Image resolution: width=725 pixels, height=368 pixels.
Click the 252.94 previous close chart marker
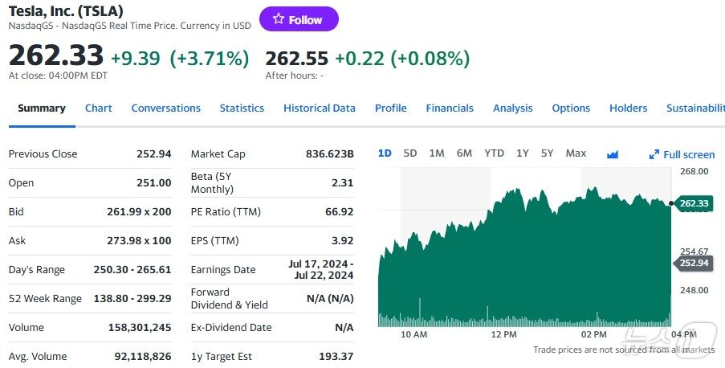pyautogui.click(x=693, y=263)
